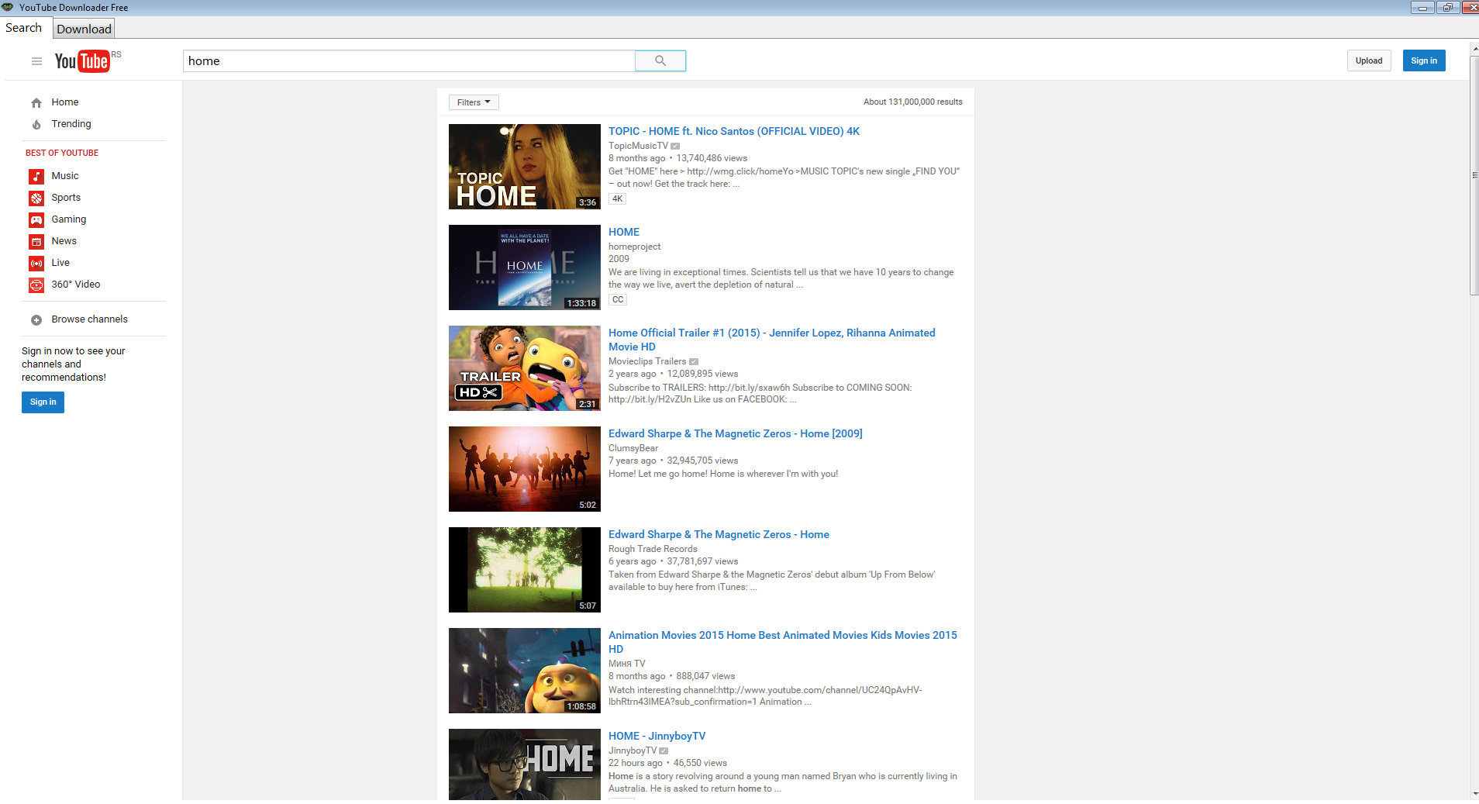Open Home in the sidebar
This screenshot has height=804, width=1479.
point(65,102)
